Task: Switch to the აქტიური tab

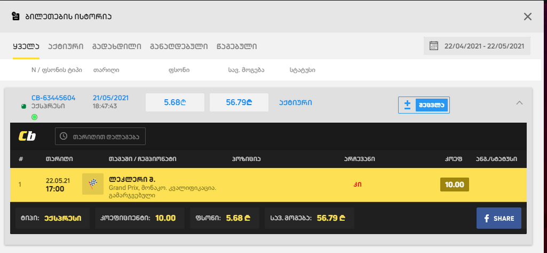Action: pyautogui.click(x=66, y=46)
